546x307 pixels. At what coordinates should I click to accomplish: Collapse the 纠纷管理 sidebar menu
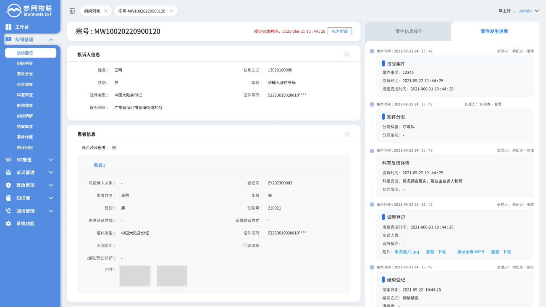pyautogui.click(x=51, y=39)
